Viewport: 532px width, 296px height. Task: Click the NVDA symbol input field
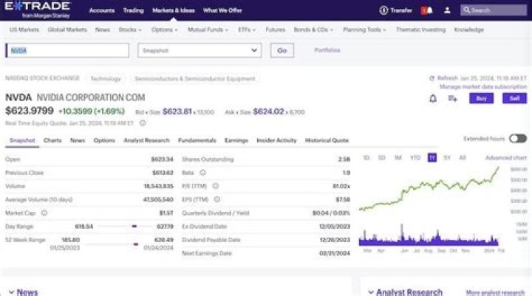pyautogui.click(x=66, y=50)
